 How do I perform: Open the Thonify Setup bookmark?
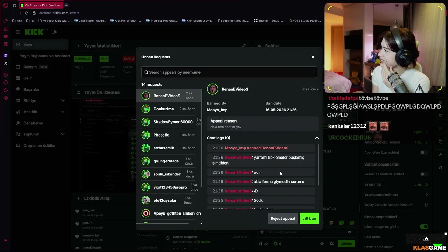point(269,21)
